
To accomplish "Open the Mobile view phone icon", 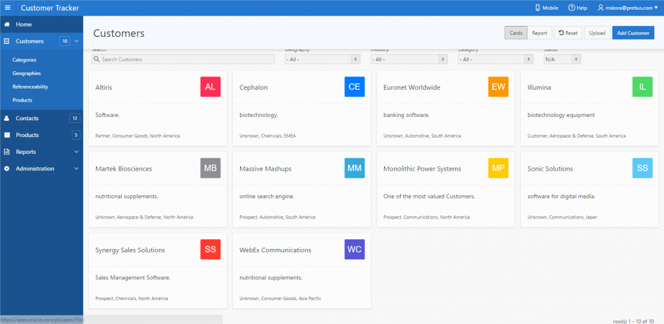I will coord(538,8).
